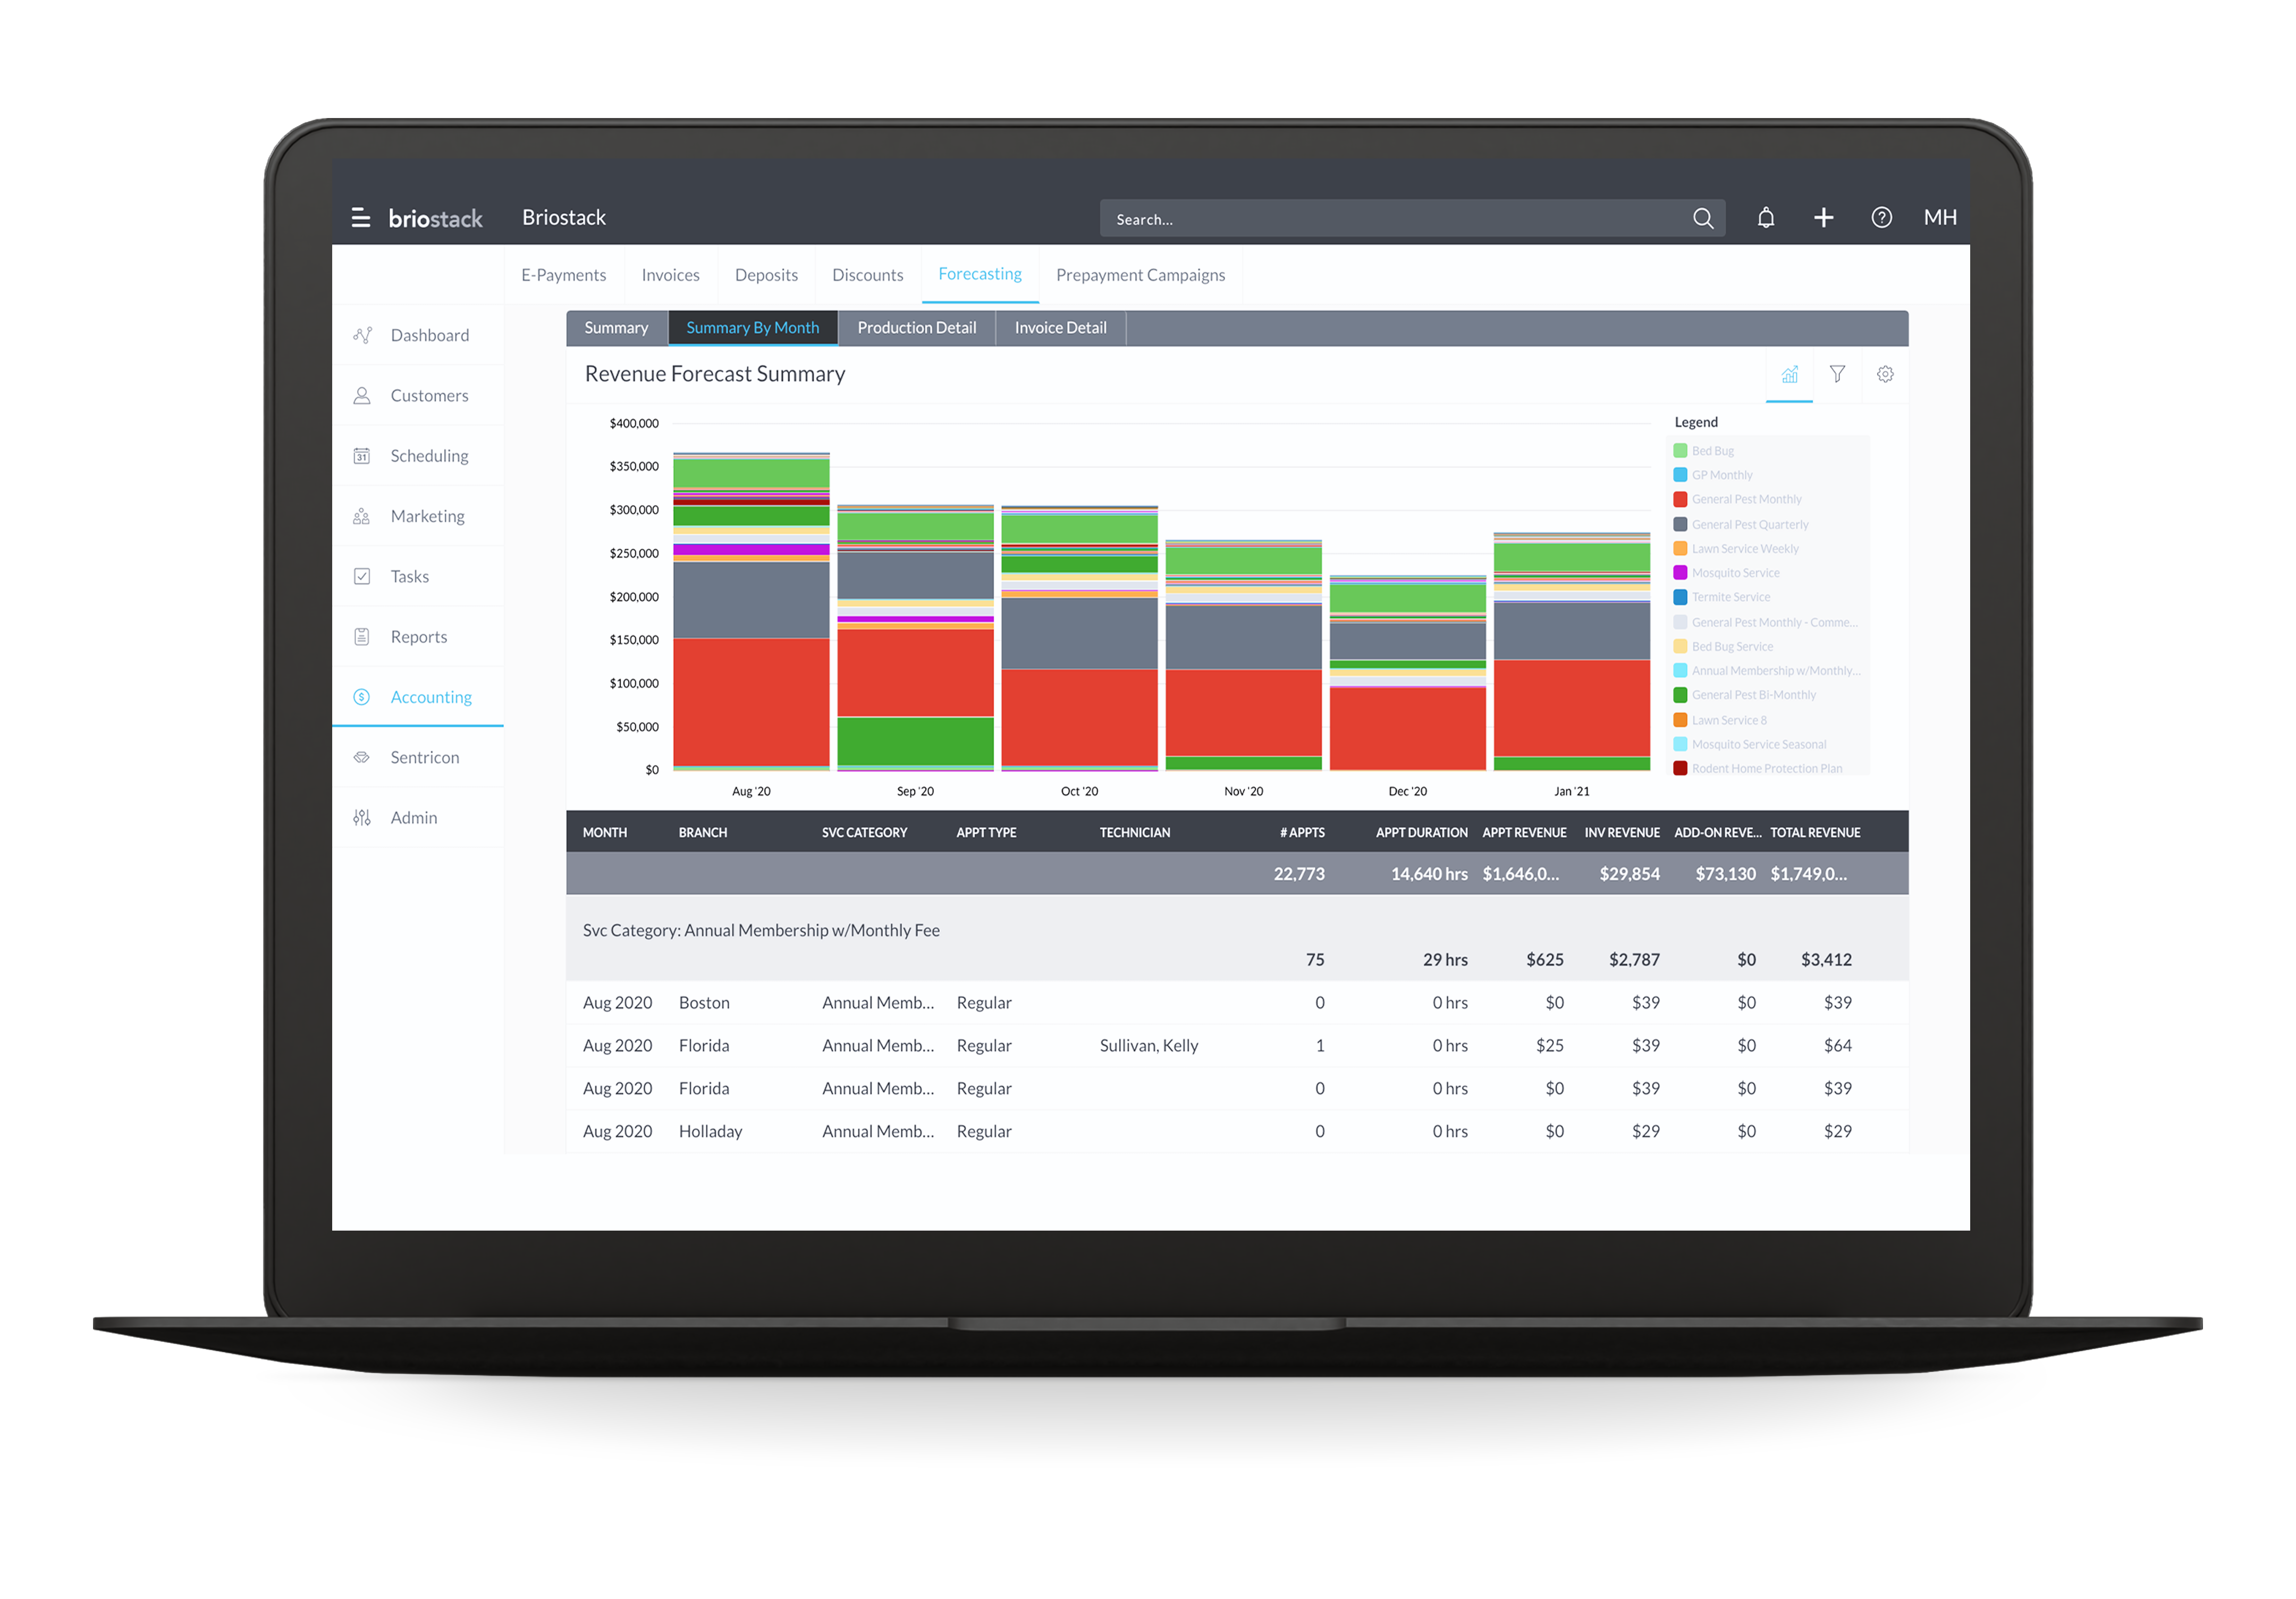Open the hamburger menu icon

click(x=361, y=218)
